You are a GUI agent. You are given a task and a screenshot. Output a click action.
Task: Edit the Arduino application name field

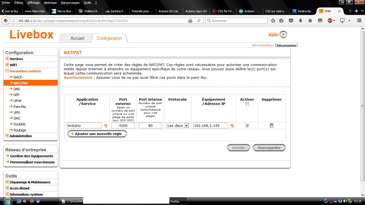pyautogui.click(x=84, y=125)
